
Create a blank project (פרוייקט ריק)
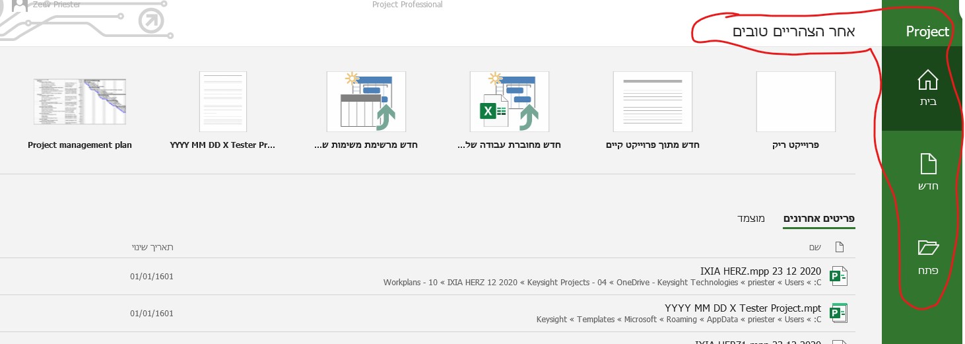tap(795, 102)
